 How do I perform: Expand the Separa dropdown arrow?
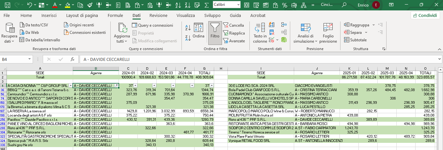point(366,33)
